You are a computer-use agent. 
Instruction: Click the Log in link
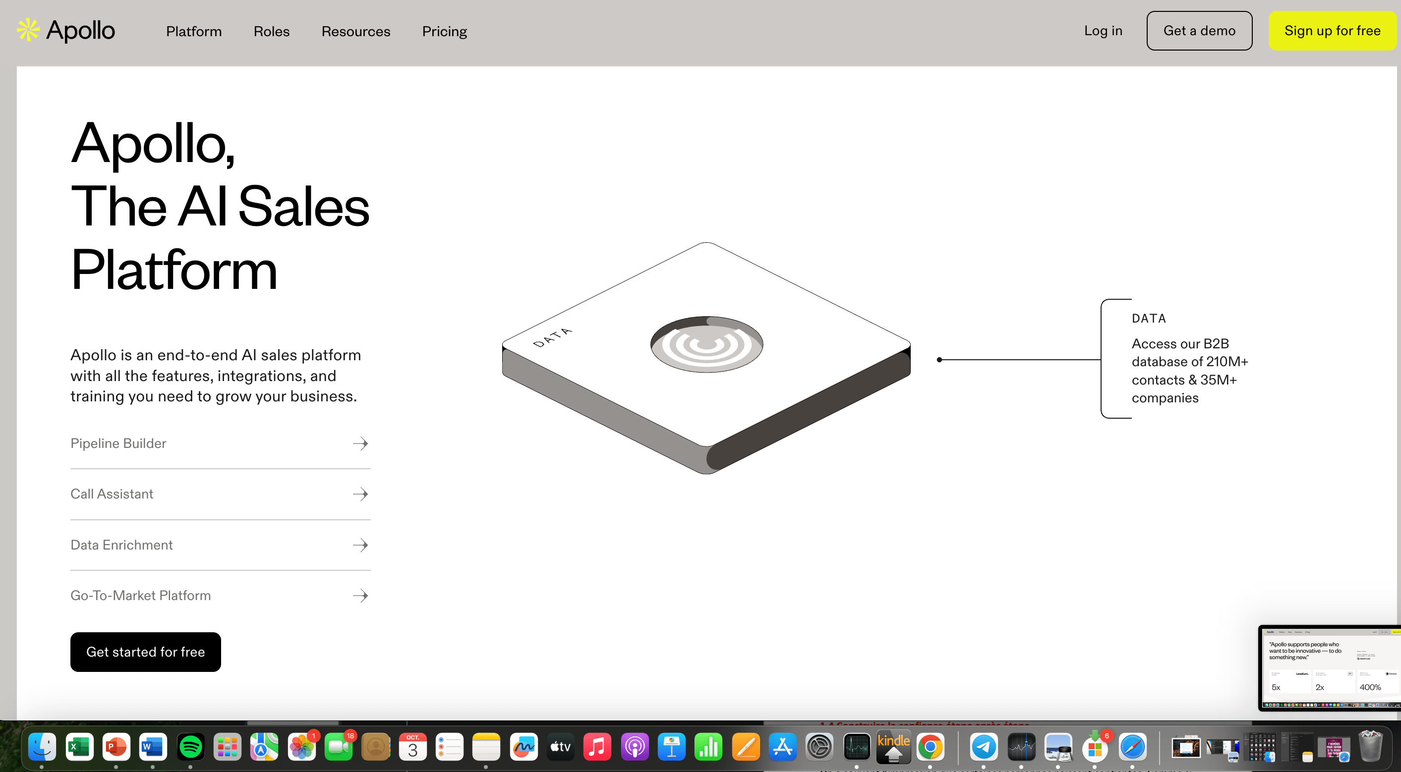tap(1103, 31)
